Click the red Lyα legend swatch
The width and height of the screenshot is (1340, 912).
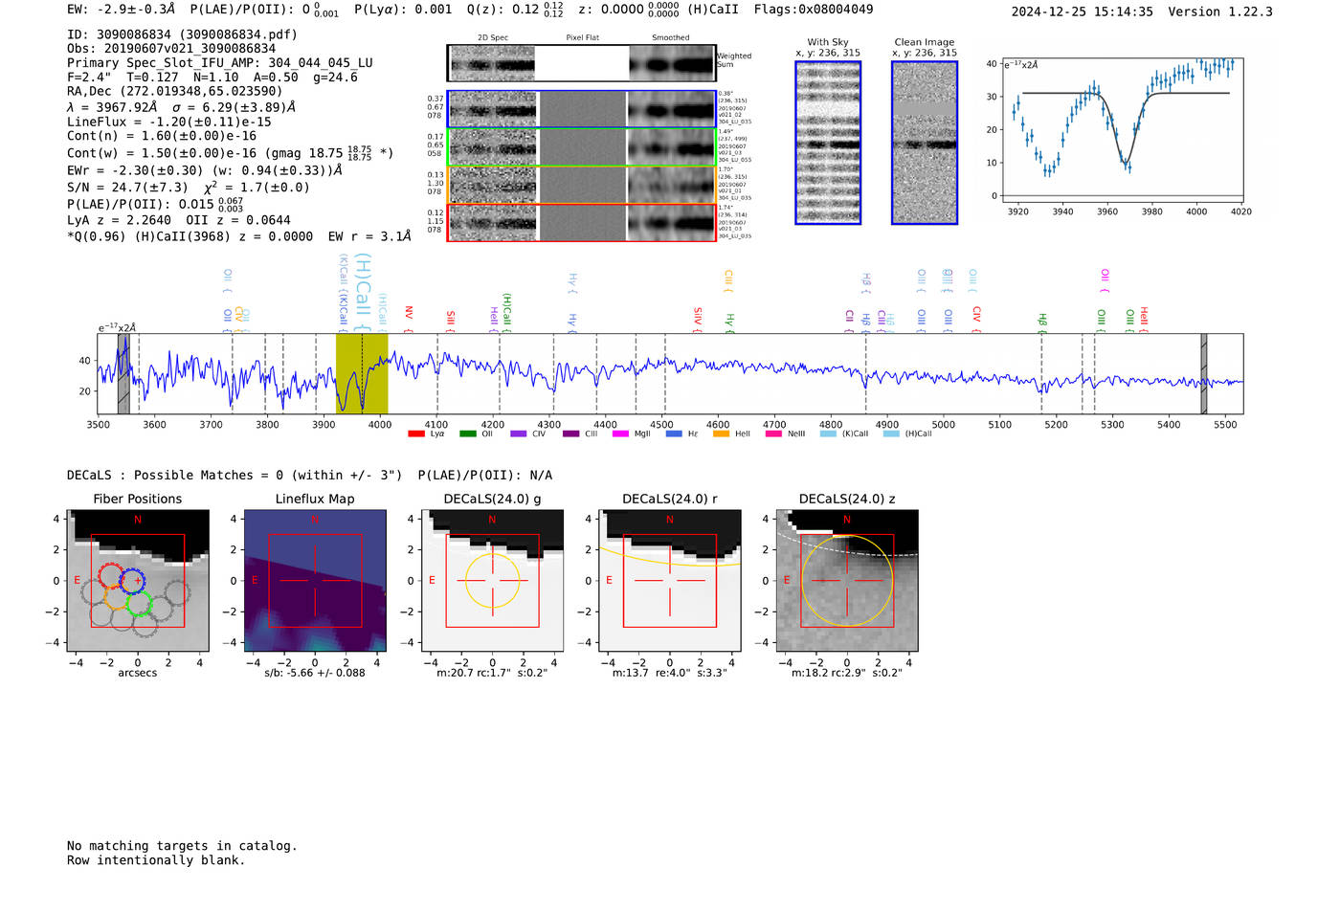(415, 434)
